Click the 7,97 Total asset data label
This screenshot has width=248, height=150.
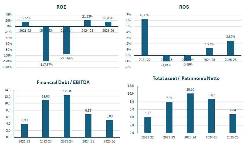click(x=169, y=98)
